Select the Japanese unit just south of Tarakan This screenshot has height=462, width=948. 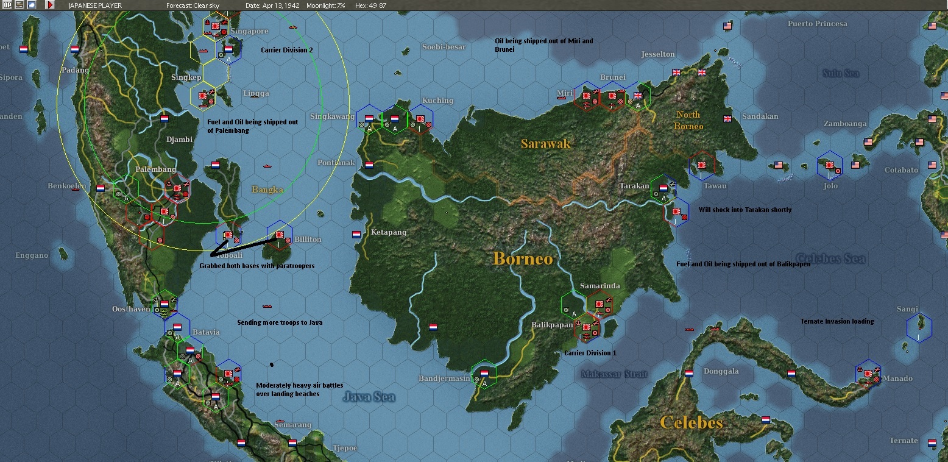[x=676, y=211]
